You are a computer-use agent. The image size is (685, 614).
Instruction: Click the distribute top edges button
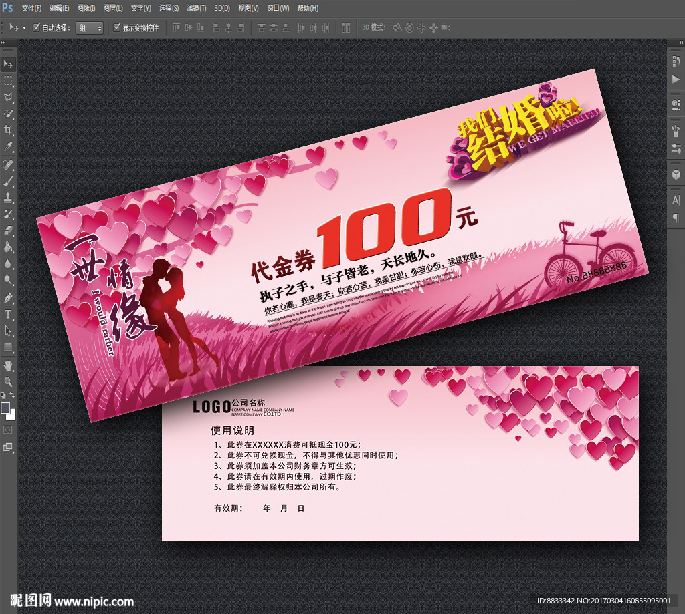tap(261, 28)
